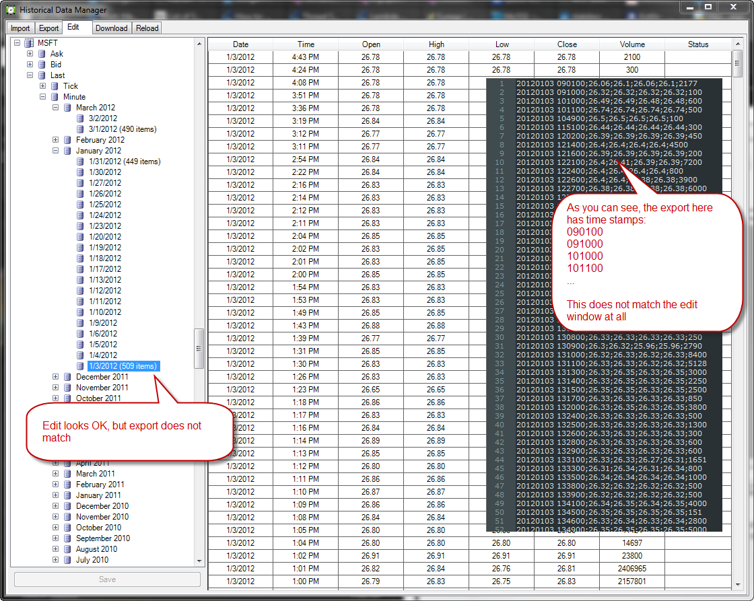
Task: Click the tree panel scroll down arrow
Action: tap(199, 561)
